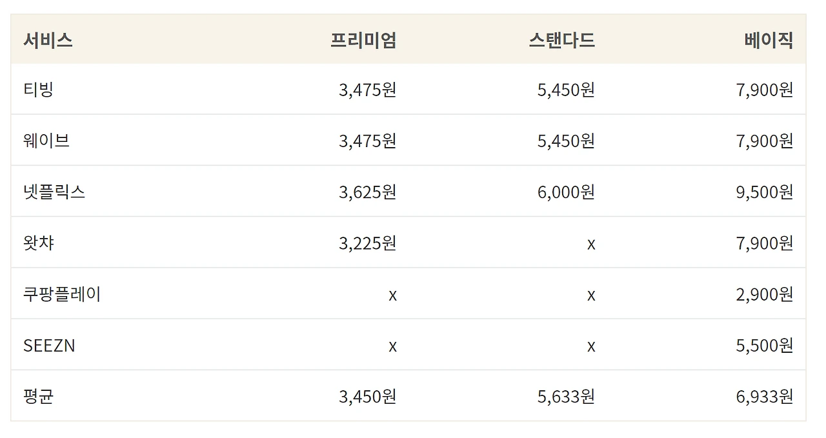The width and height of the screenshot is (826, 438).
Task: Click the 티빙 service name cell
Action: (38, 89)
